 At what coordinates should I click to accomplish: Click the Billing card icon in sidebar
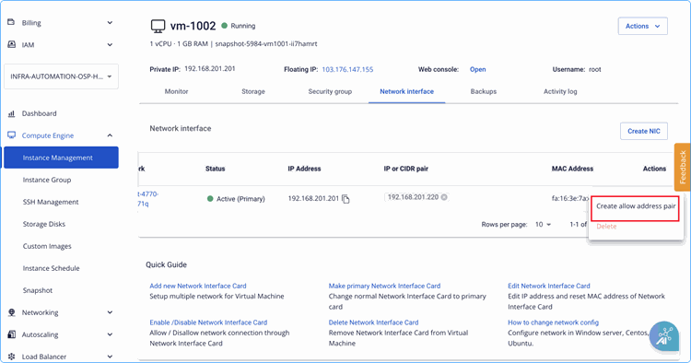[11, 22]
